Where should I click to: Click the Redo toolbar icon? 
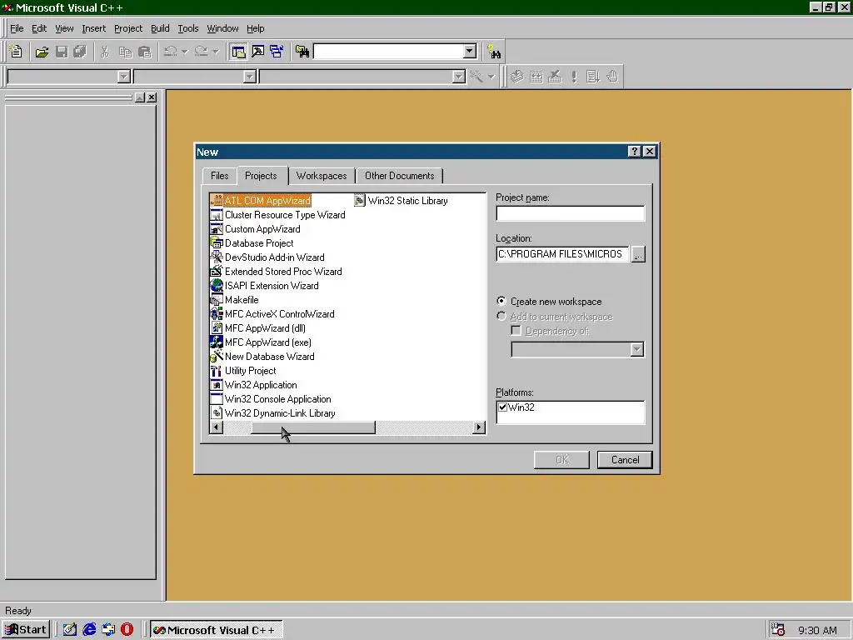pos(202,52)
